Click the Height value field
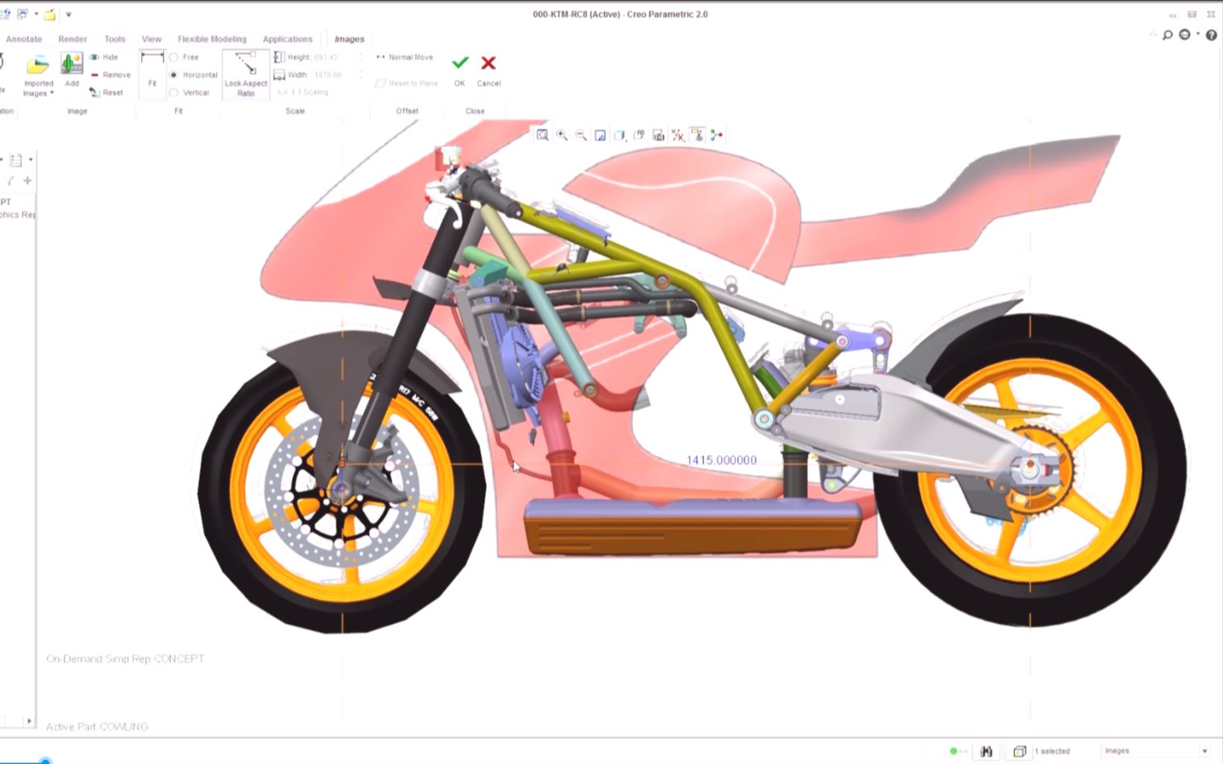The height and width of the screenshot is (764, 1223). (x=333, y=57)
